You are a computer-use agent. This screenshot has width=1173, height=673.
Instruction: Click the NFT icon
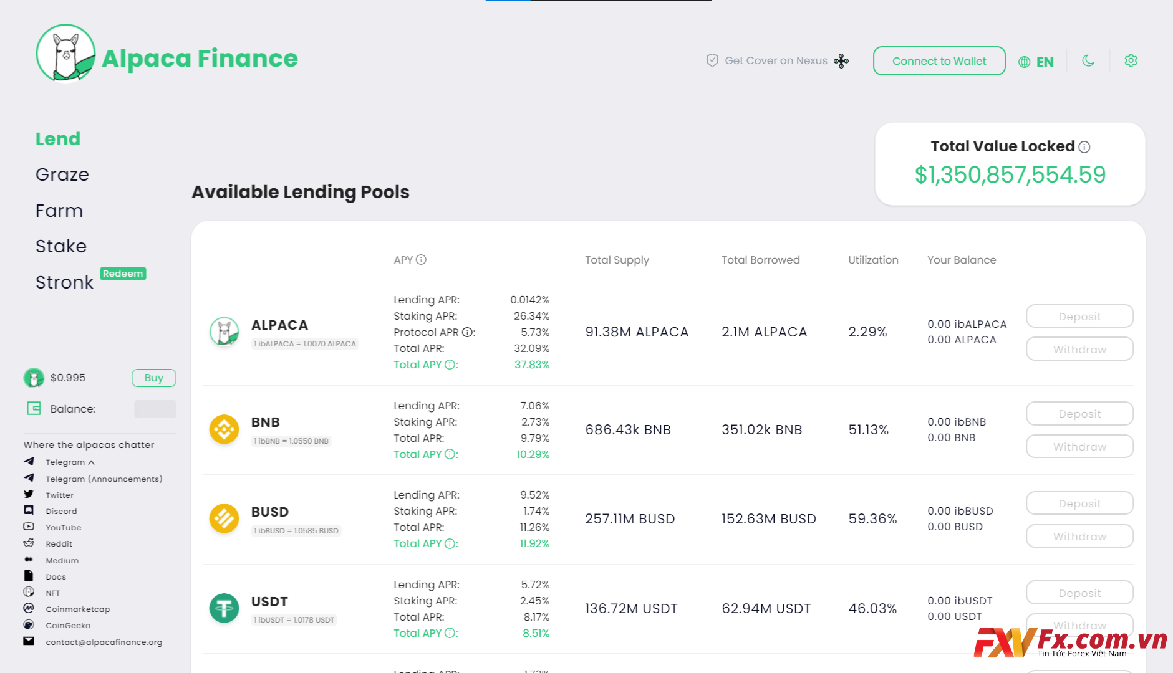click(x=29, y=592)
